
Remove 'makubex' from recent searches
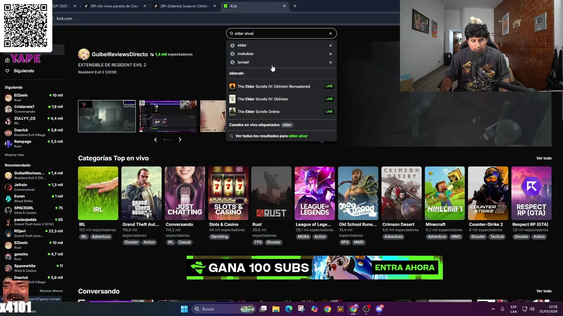[330, 54]
